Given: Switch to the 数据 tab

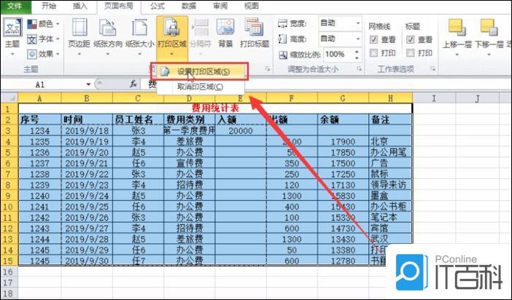Looking at the screenshot, I should click(x=189, y=7).
